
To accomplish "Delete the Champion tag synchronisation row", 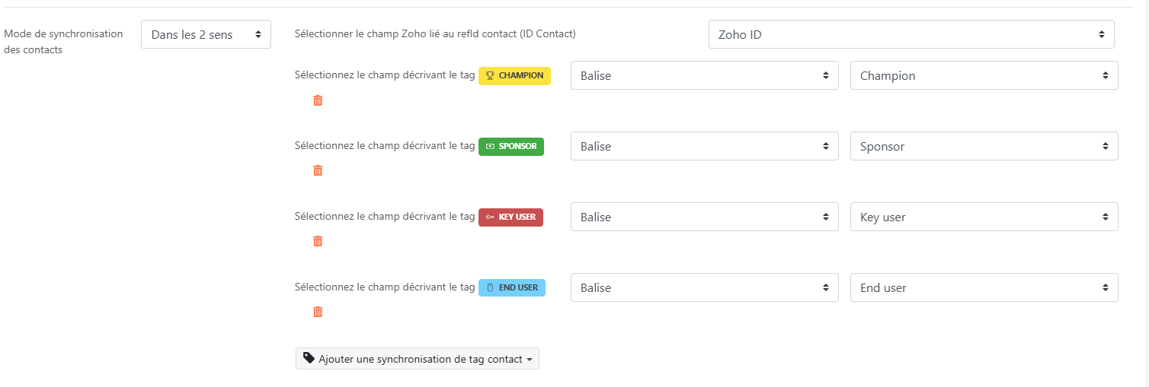I will click(318, 100).
